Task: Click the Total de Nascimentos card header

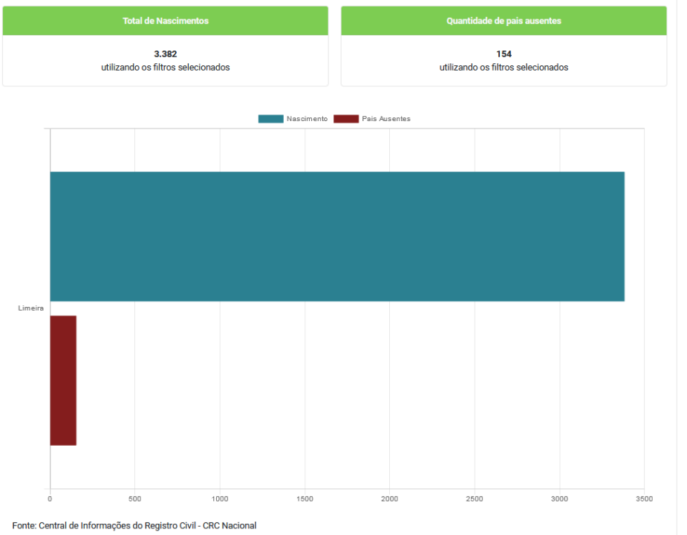Action: tap(166, 21)
